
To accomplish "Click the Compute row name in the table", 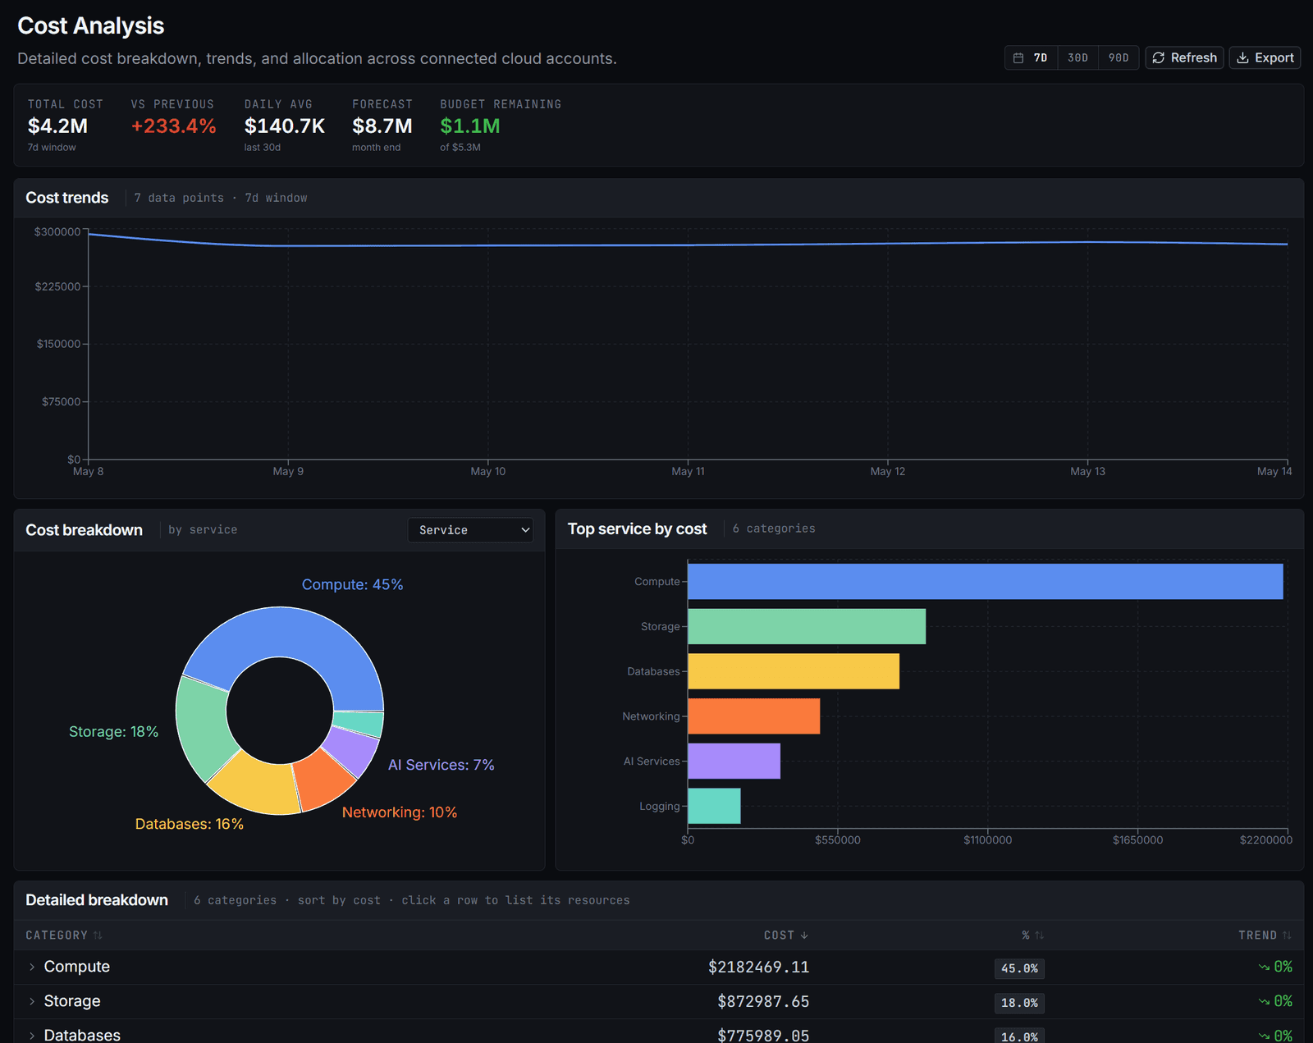I will pyautogui.click(x=77, y=968).
